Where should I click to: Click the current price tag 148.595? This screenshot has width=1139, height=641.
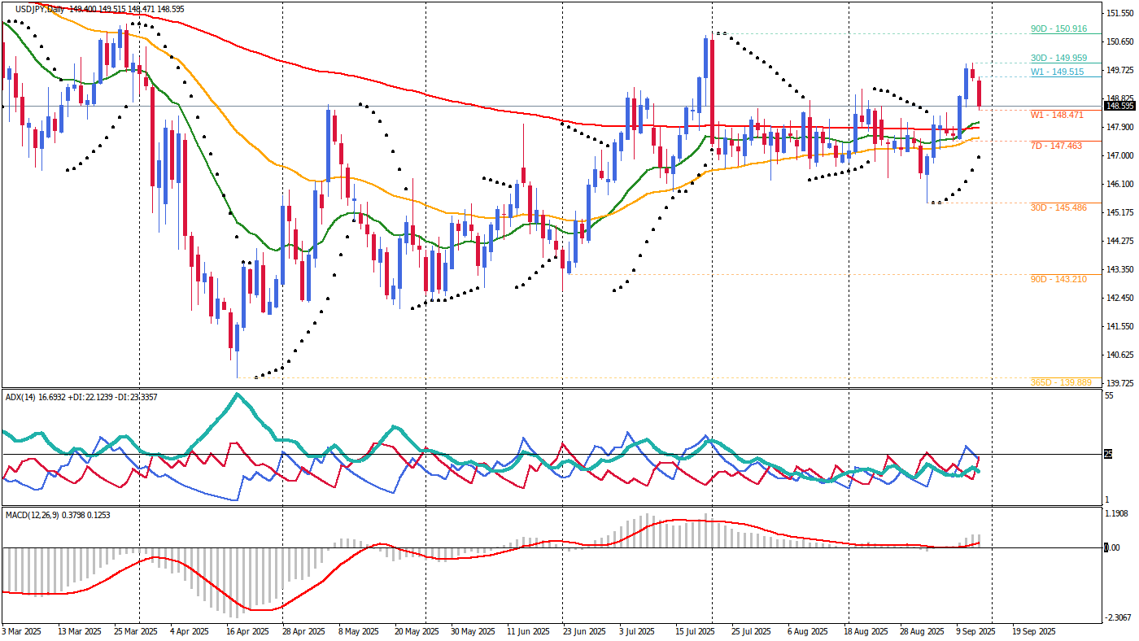tap(1119, 106)
